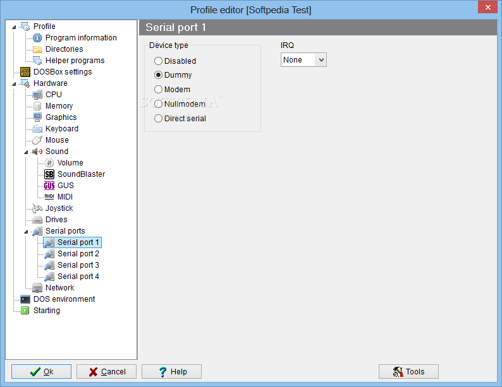502x387 pixels.
Task: Select the Volume label in tree
Action: tap(70, 163)
